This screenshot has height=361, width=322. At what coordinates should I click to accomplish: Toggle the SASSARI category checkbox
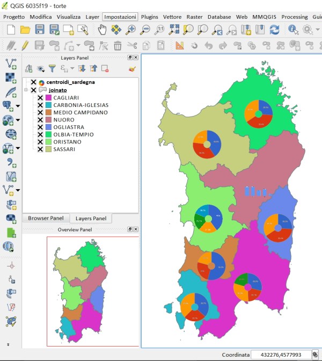pos(40,149)
